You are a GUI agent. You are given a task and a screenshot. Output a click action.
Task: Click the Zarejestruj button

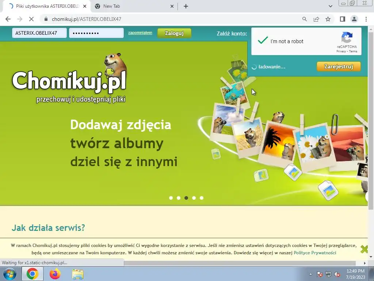tap(339, 67)
